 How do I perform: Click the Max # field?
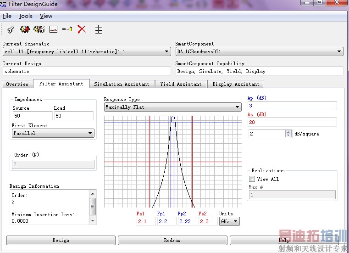(292, 195)
